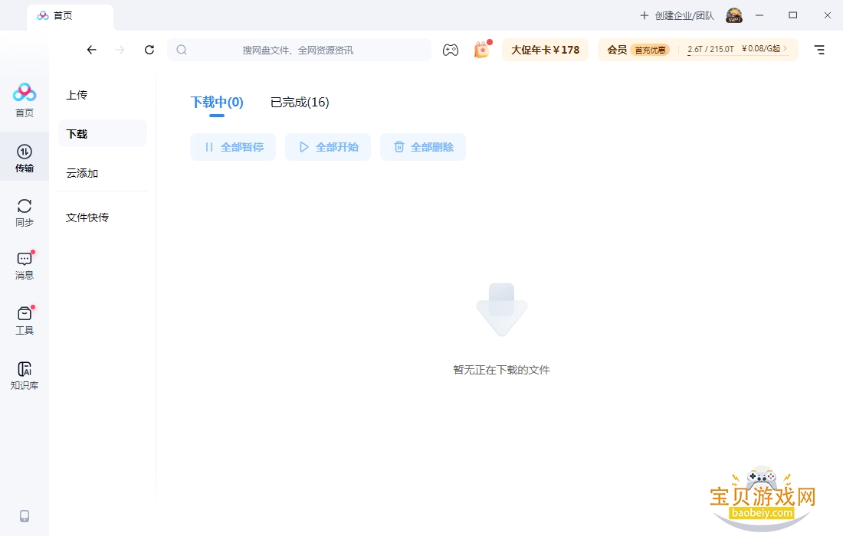
Task: Open the 工具 tools sidebar icon
Action: point(25,321)
